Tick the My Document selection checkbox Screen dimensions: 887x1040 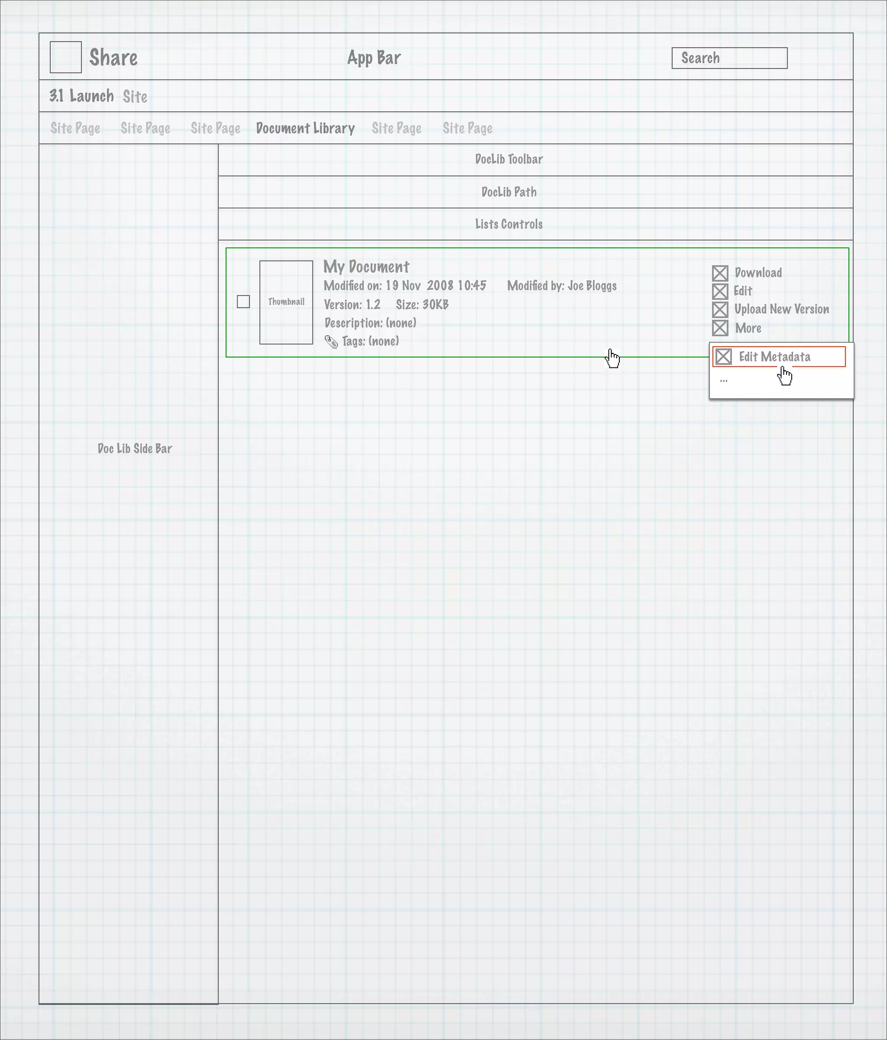(x=243, y=302)
